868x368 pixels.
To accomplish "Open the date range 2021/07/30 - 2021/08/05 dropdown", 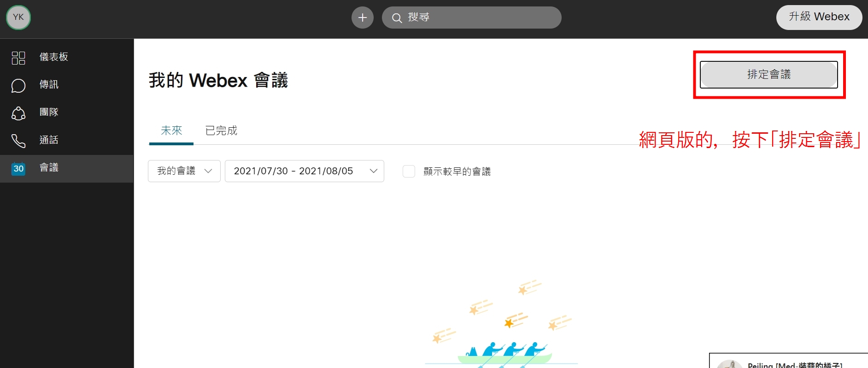I will [x=305, y=171].
